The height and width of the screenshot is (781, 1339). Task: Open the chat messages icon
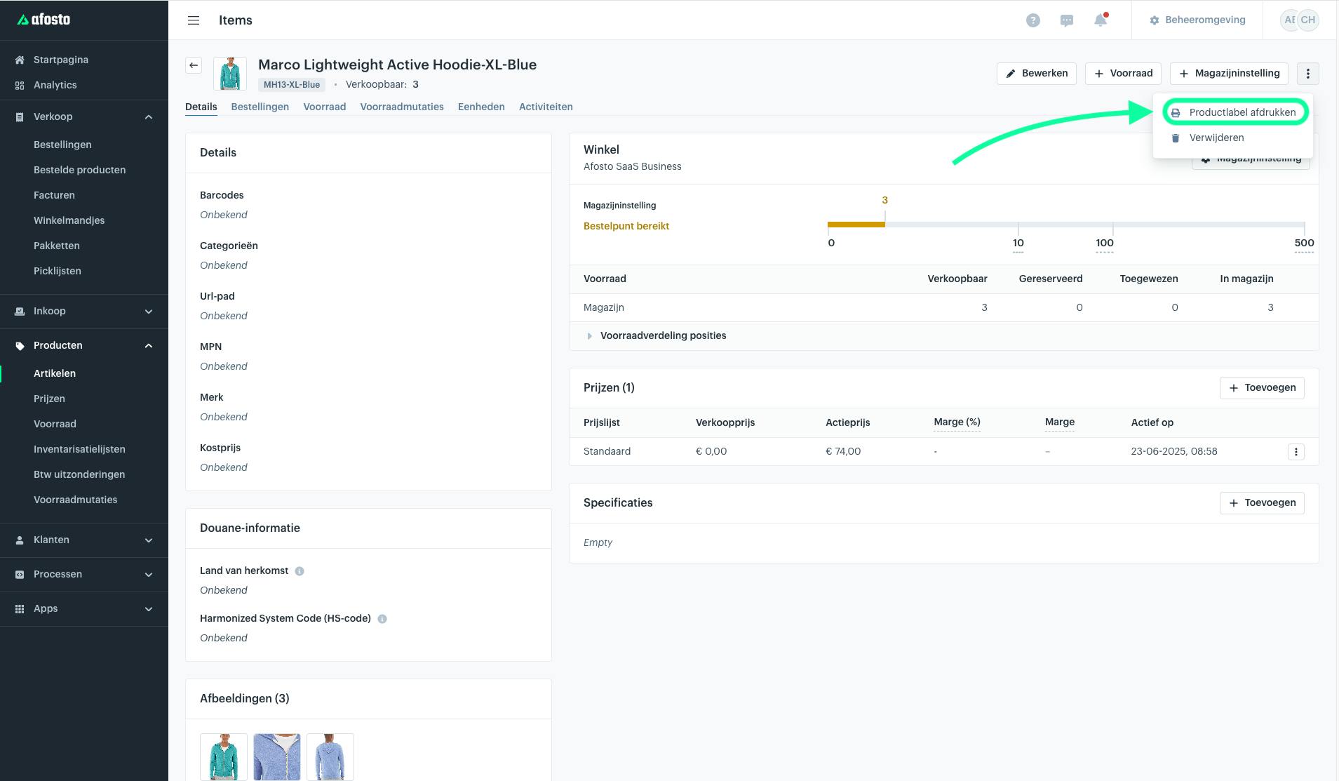pos(1066,20)
